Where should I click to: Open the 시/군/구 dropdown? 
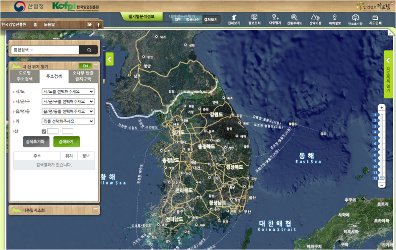(x=68, y=101)
